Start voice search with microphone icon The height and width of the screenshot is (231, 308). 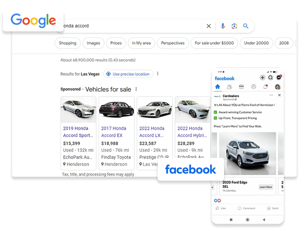pyautogui.click(x=223, y=26)
